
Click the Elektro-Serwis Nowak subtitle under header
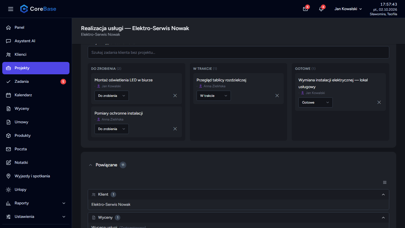(x=100, y=34)
